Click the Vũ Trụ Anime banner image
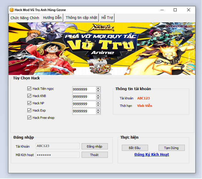The image size is (202, 179). click(x=102, y=49)
